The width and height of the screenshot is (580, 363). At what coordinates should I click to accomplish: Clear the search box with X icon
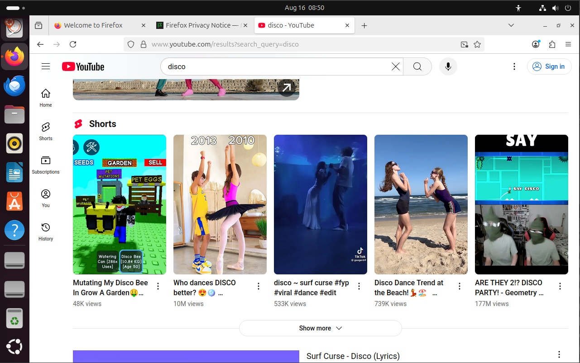point(395,67)
